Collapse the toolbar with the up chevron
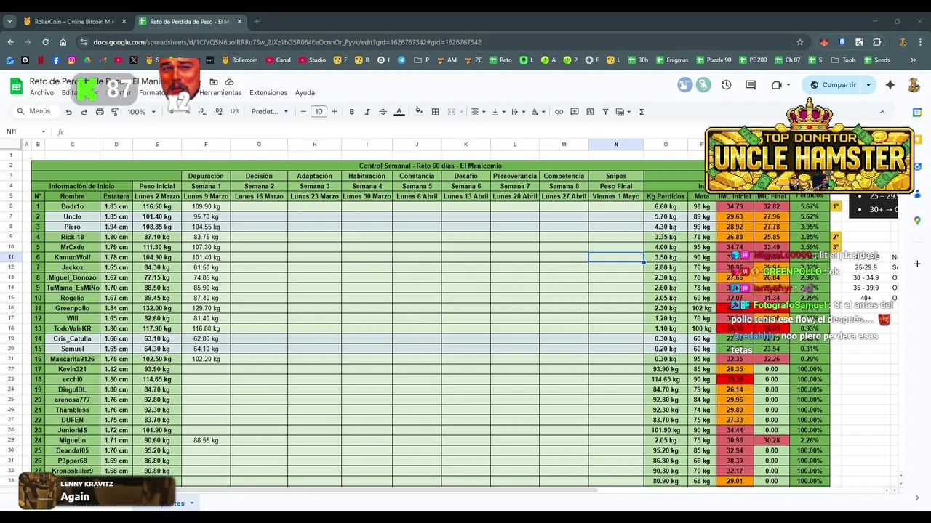 [882, 112]
